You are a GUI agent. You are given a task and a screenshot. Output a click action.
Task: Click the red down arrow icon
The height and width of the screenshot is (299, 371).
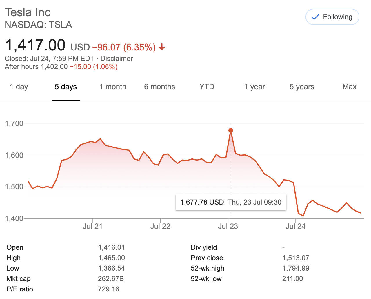pyautogui.click(x=162, y=47)
